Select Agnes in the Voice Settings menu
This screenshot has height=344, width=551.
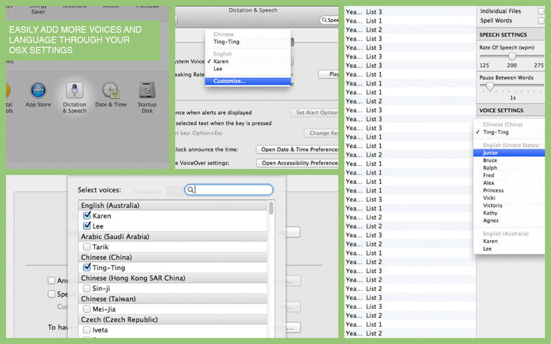pyautogui.click(x=509, y=221)
